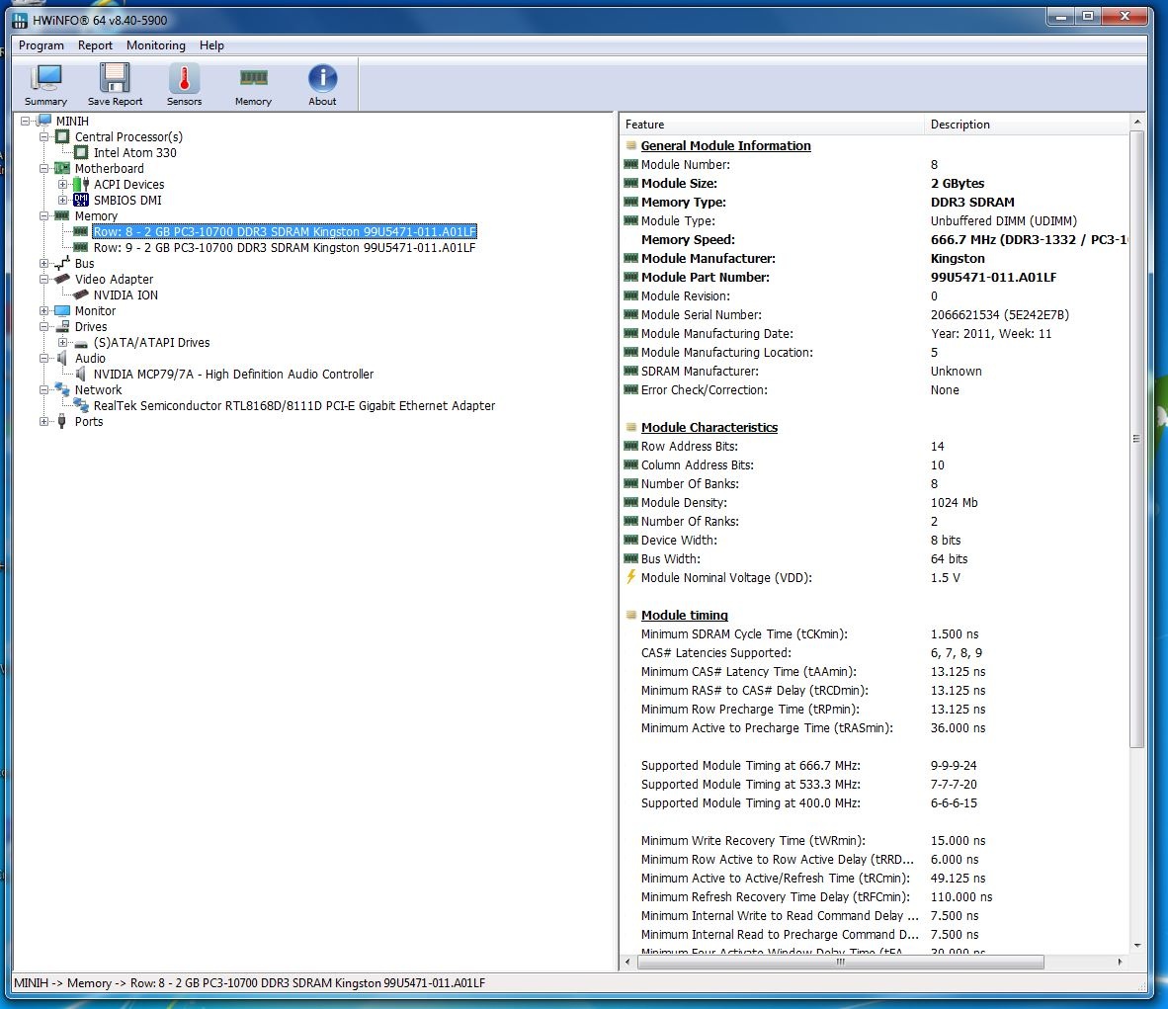Click the details pane vertical scrollbar thumb
The width and height of the screenshot is (1168, 1009).
point(1136,439)
